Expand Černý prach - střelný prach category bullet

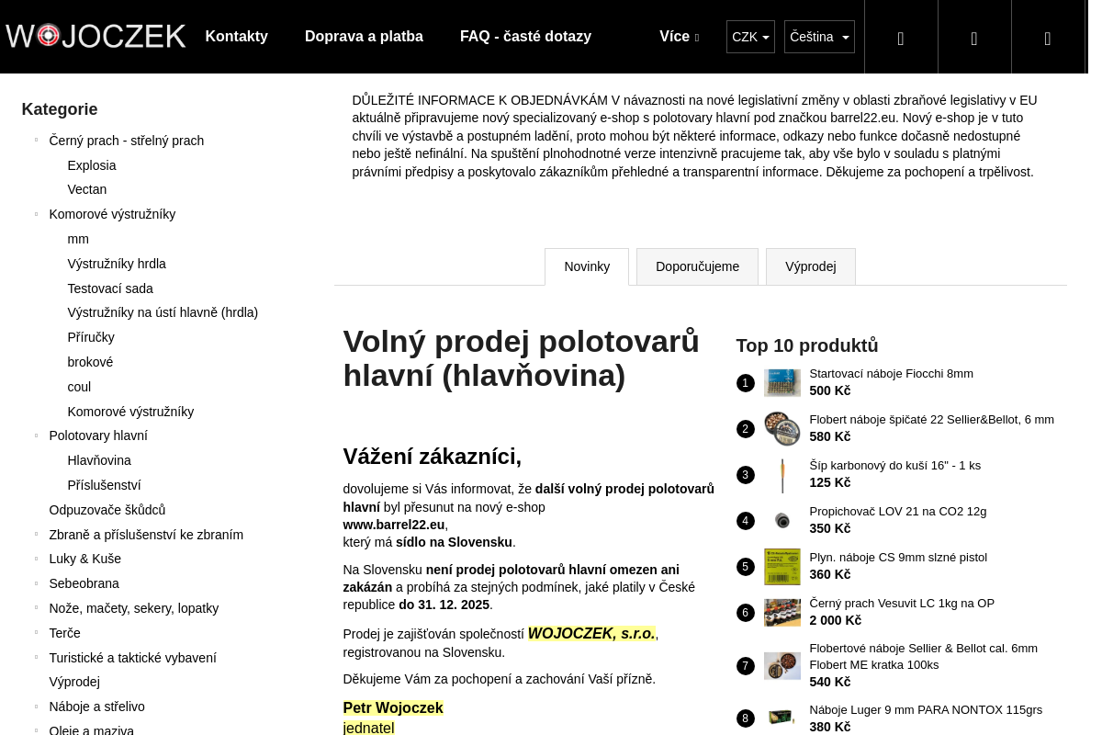point(36,141)
